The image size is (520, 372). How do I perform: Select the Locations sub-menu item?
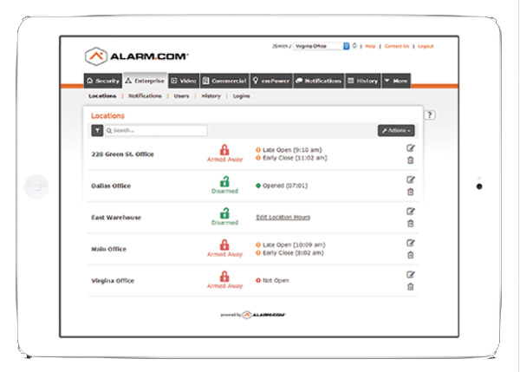[102, 96]
